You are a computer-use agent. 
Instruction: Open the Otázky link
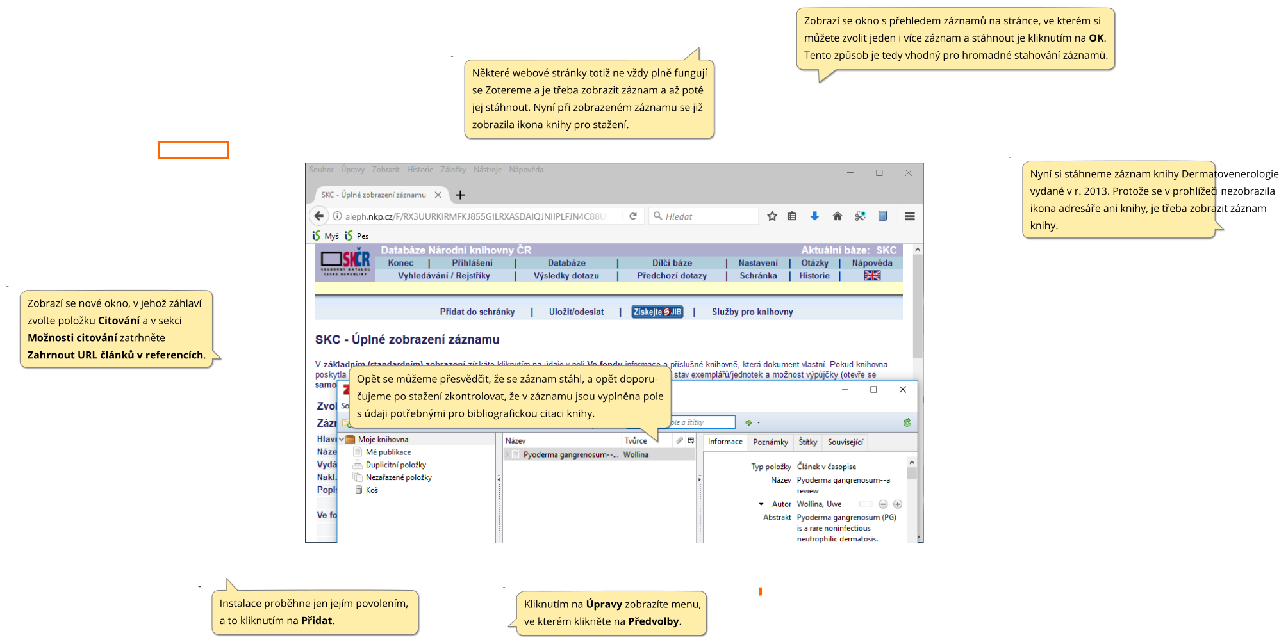pyautogui.click(x=814, y=263)
